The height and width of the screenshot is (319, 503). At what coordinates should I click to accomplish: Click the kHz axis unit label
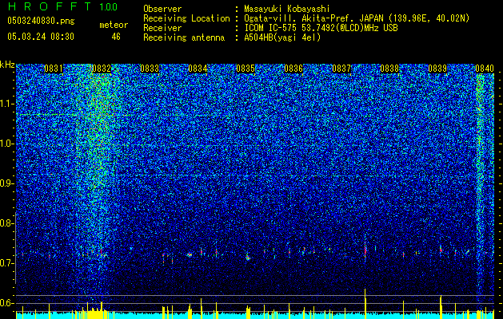tap(7, 65)
